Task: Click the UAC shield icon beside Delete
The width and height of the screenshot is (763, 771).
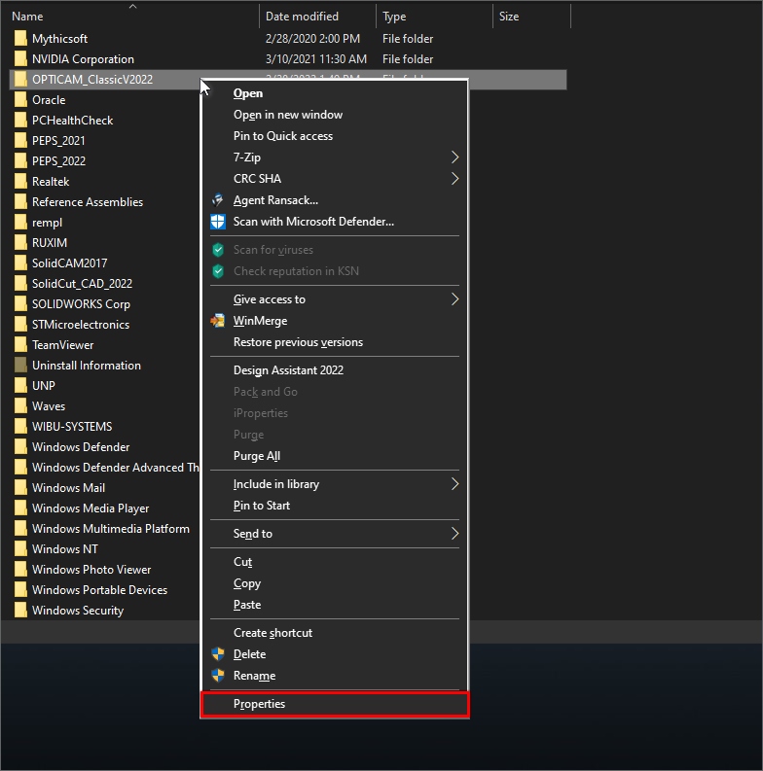Action: 218,654
